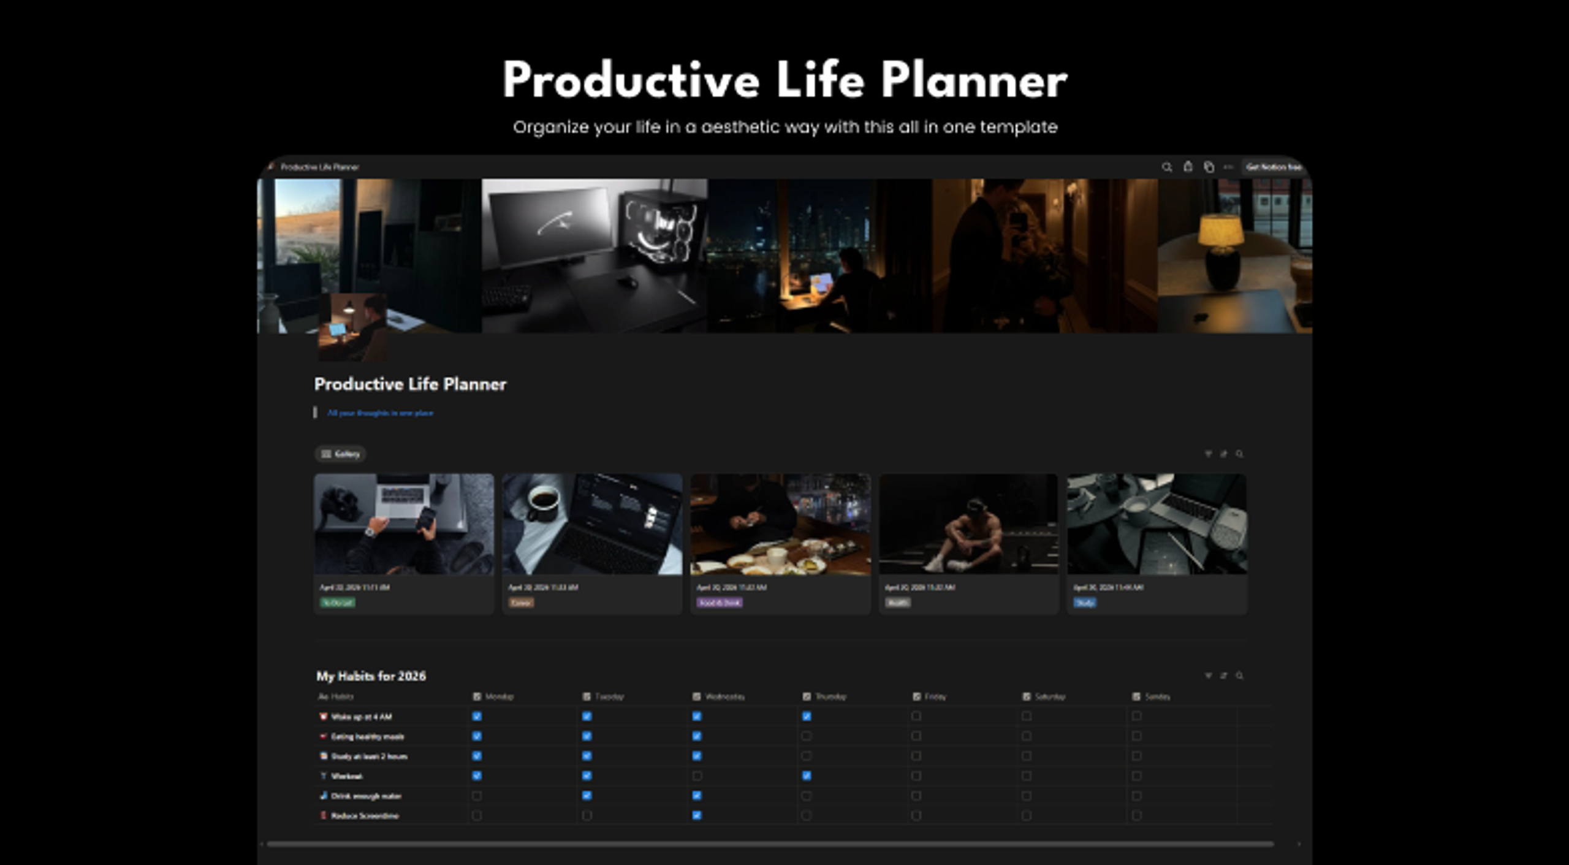
Task: Click the Friday column header
Action: (930, 696)
